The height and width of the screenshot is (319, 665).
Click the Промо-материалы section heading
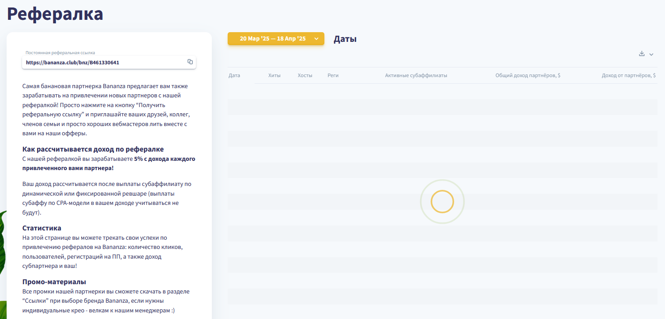coord(54,282)
